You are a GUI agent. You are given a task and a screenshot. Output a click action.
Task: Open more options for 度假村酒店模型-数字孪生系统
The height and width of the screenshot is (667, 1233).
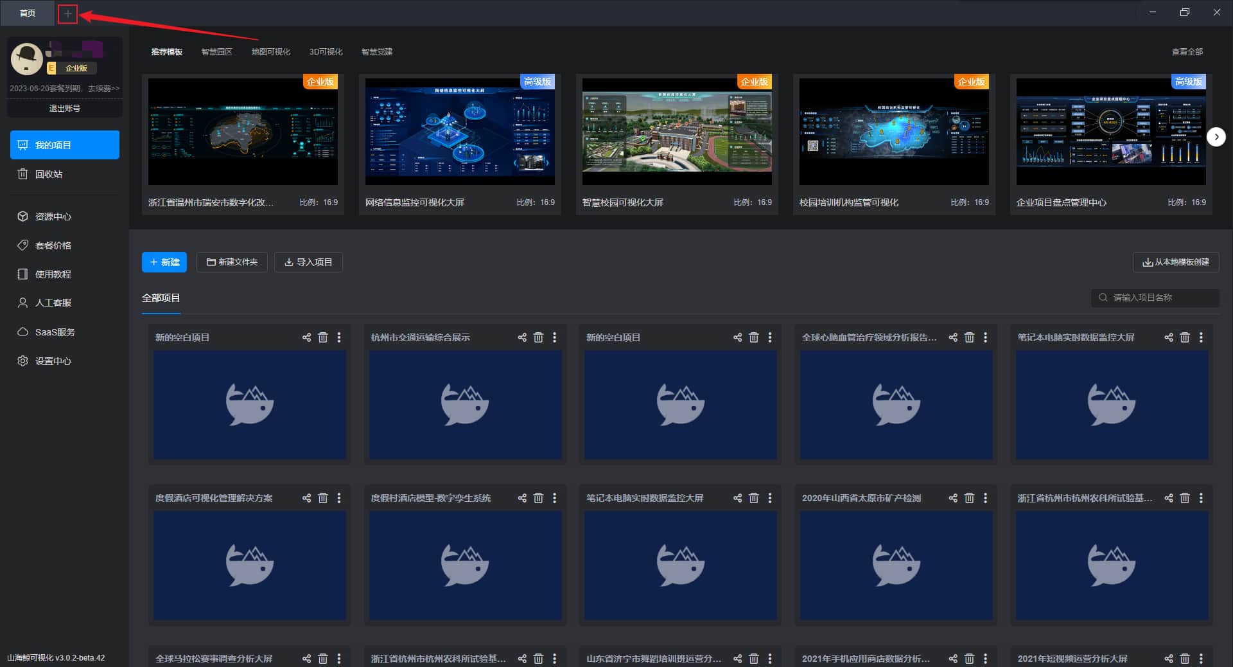pyautogui.click(x=554, y=498)
